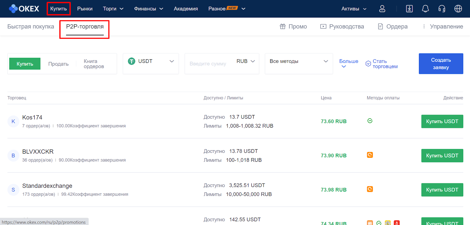Click Standardexchange avatar letter S
470x225 pixels.
pos(13,190)
